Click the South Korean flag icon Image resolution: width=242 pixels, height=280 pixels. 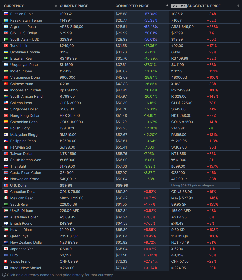pos(6,160)
